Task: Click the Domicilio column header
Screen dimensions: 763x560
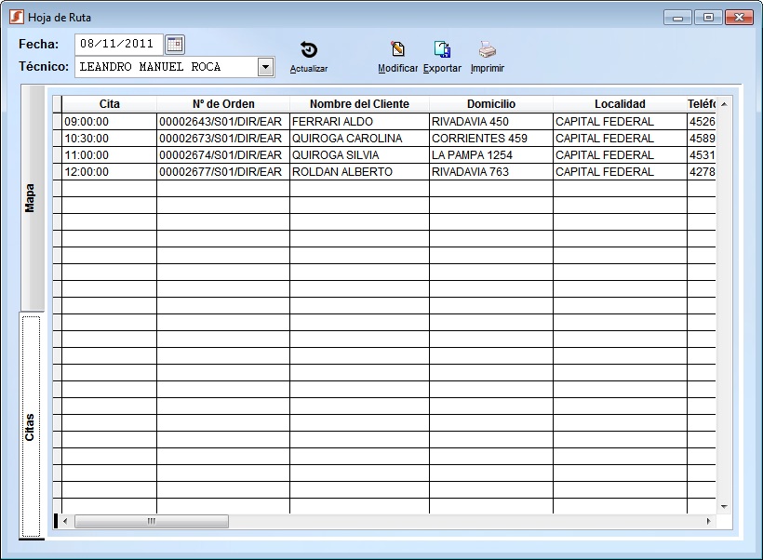Action: [x=491, y=104]
